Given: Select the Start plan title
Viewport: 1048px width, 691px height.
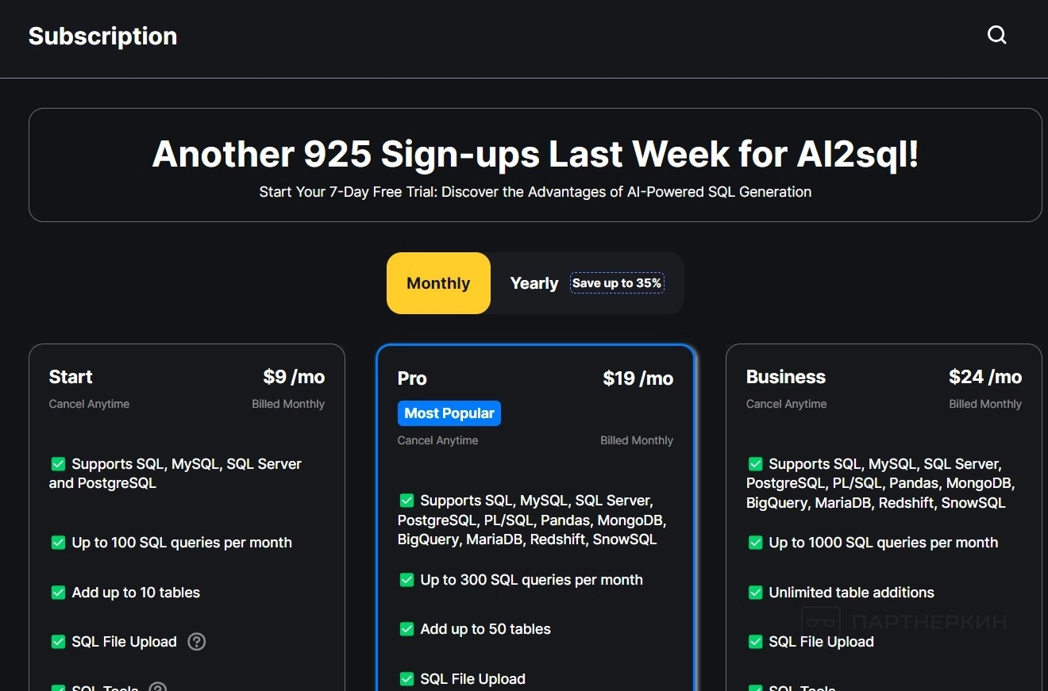Looking at the screenshot, I should point(71,377).
